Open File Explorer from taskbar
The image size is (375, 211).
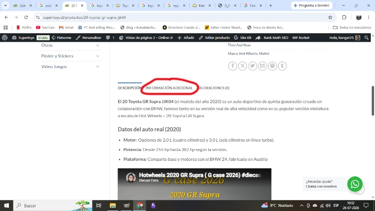(112, 205)
